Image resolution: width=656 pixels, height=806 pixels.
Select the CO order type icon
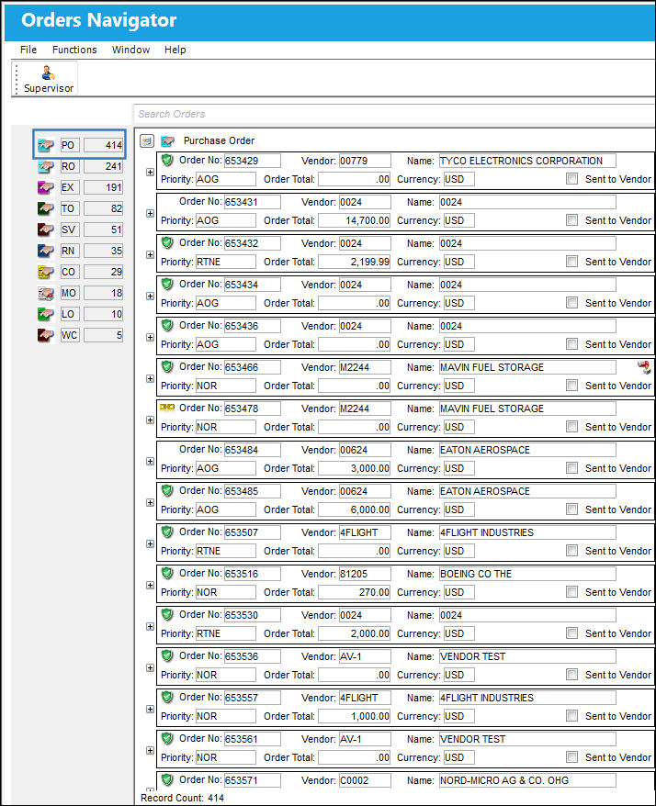(46, 272)
